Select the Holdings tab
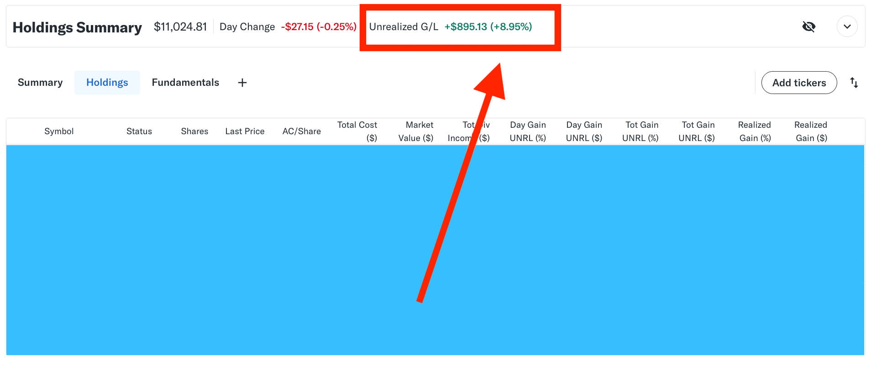Image resolution: width=871 pixels, height=366 pixels. (107, 83)
